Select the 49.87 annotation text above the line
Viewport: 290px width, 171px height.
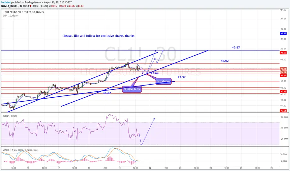point(236,48)
